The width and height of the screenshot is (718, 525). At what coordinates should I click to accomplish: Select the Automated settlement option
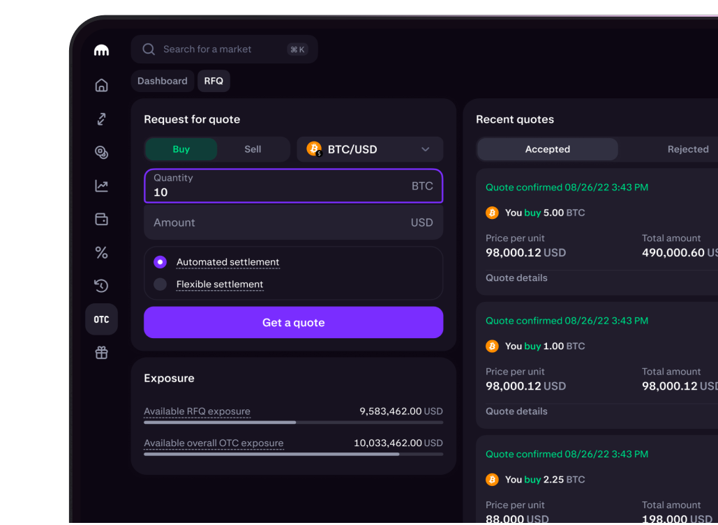point(161,262)
